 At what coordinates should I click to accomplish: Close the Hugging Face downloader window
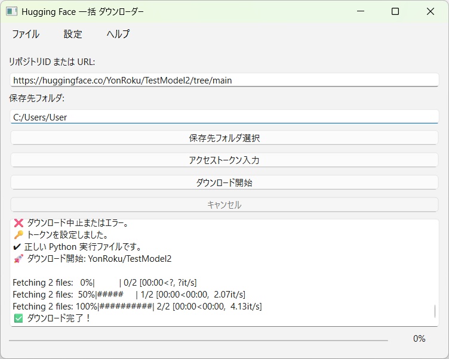(x=430, y=11)
